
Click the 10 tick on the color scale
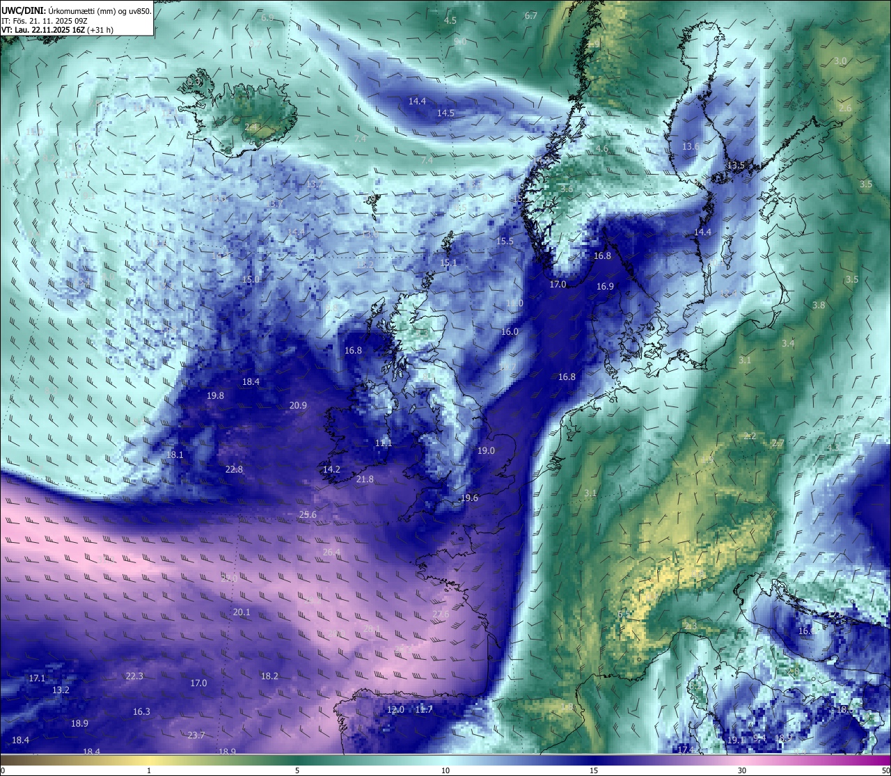coord(445,770)
